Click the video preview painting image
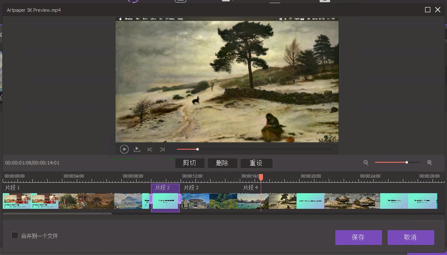 pyautogui.click(x=227, y=80)
